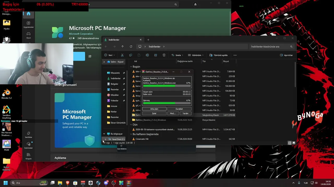Click Arka plan in extraction dialog
This screenshot has height=187, width=334.
[154, 109]
